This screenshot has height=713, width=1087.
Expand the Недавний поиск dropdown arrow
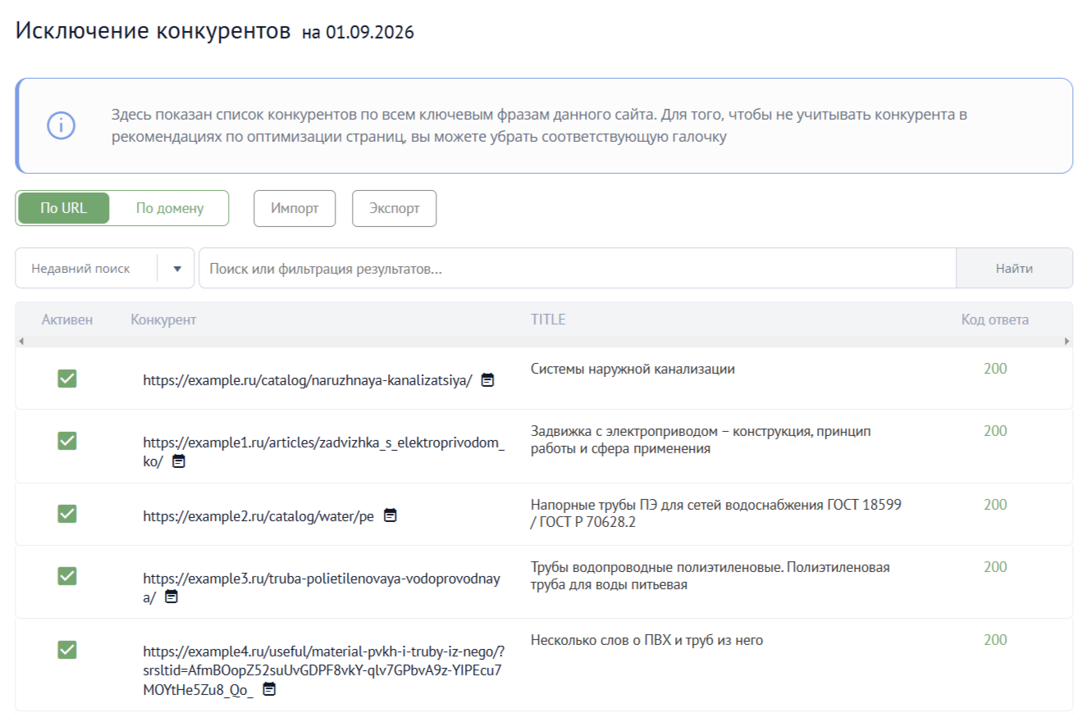click(x=177, y=269)
